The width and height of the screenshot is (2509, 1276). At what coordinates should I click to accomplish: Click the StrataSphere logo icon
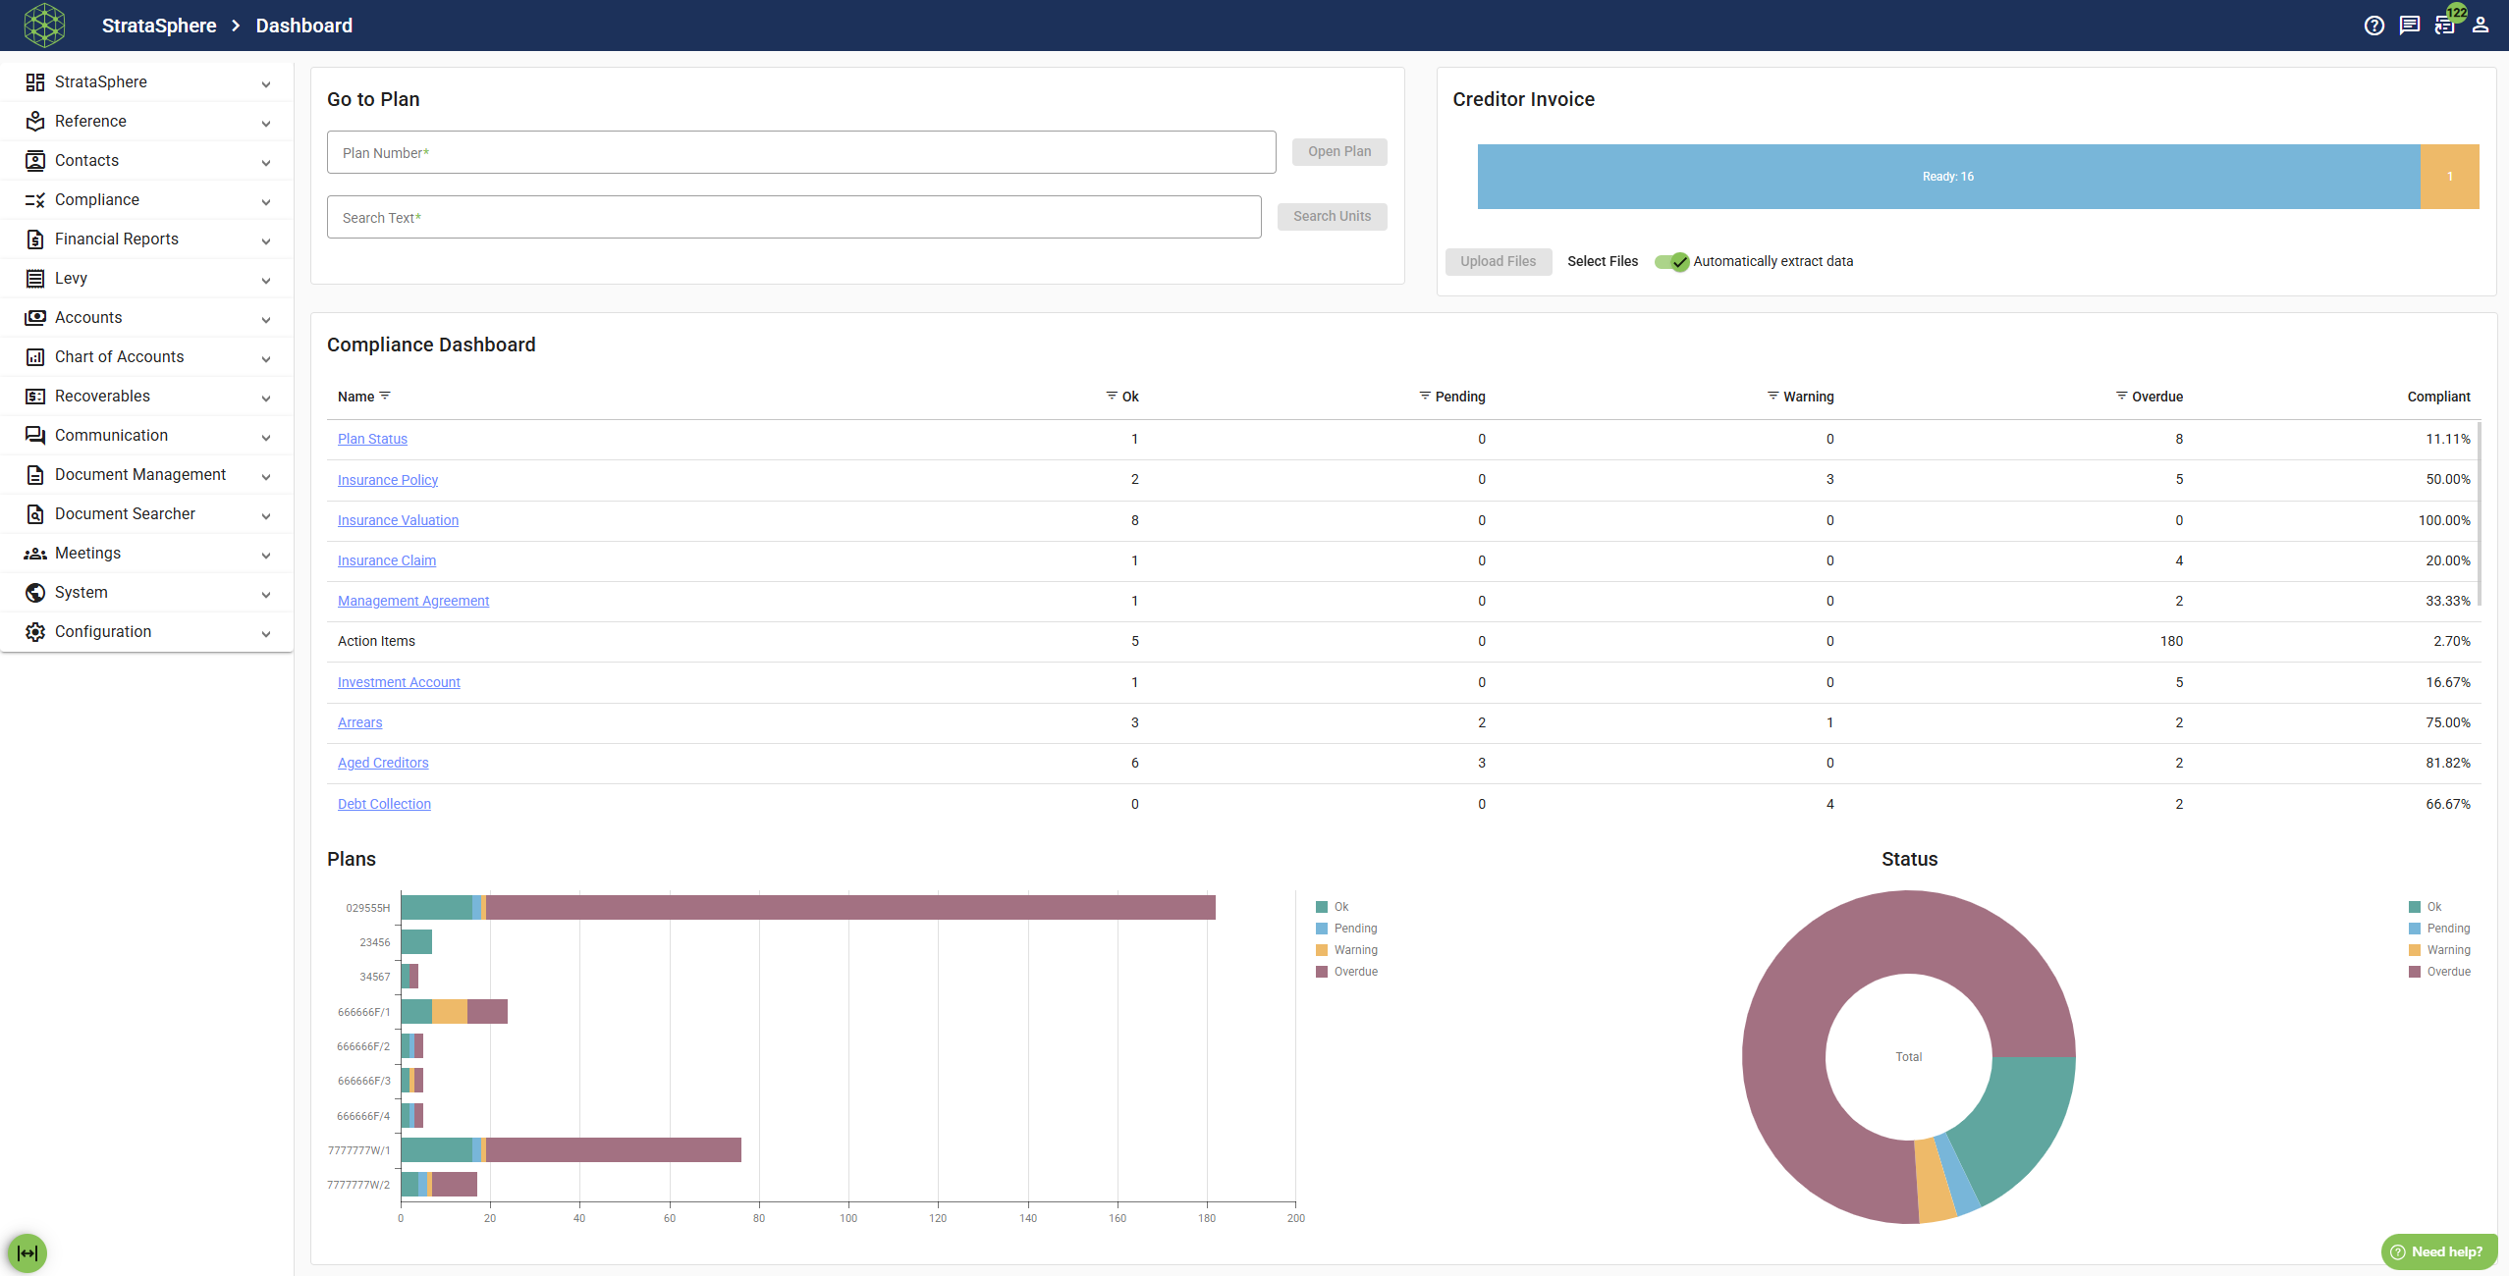coord(44,26)
